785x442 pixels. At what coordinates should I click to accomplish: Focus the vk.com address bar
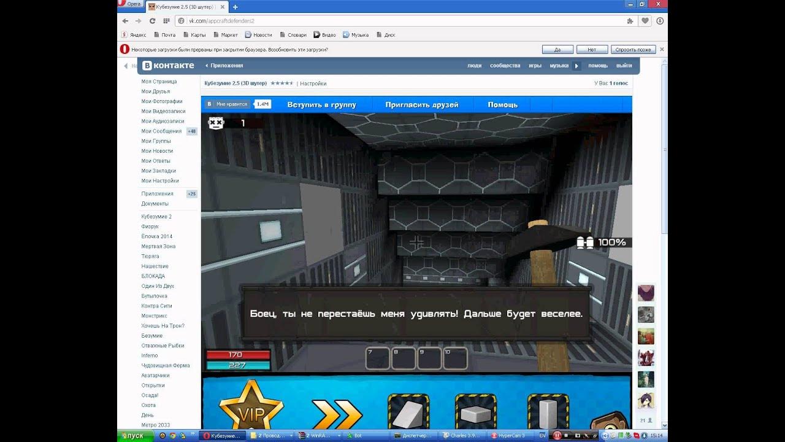click(399, 21)
